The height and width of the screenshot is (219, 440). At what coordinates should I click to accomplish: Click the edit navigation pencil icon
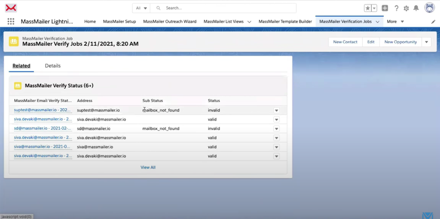[x=433, y=21]
